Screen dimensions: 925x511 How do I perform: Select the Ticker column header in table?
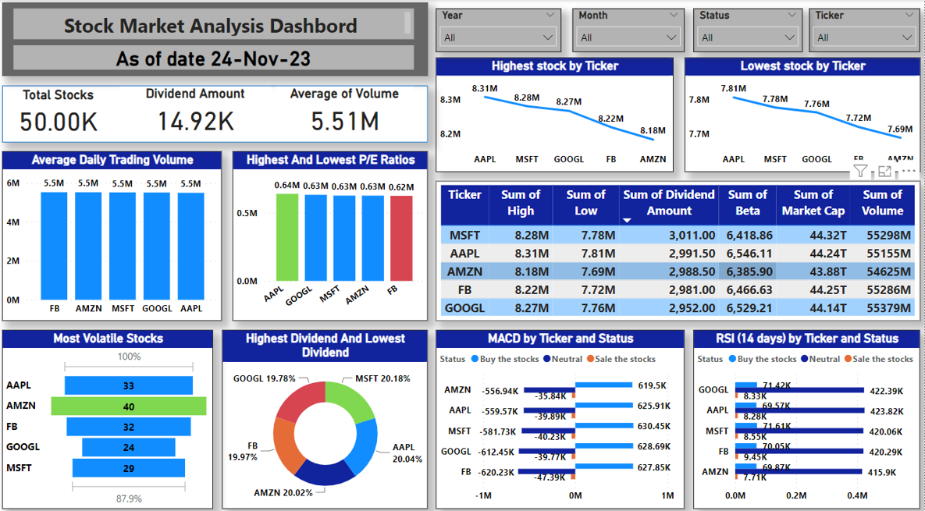pos(464,196)
